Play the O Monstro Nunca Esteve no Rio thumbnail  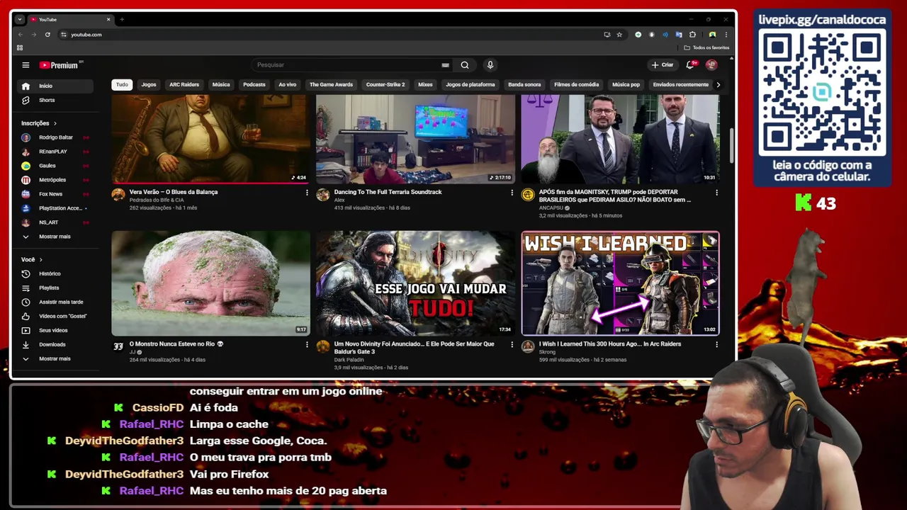[x=210, y=283]
